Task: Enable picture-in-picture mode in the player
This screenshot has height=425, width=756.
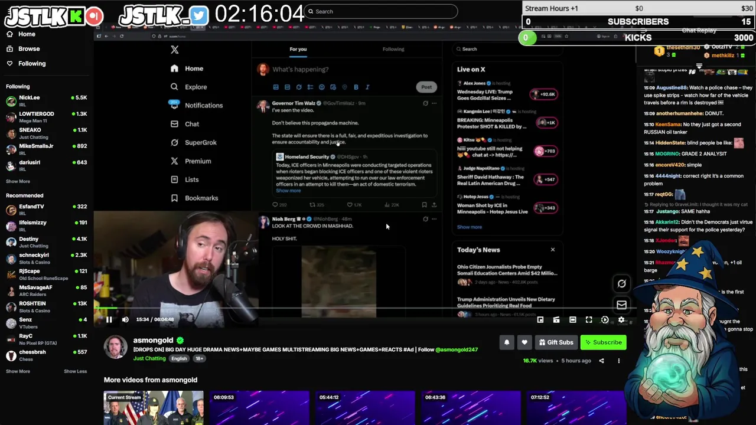Action: (x=540, y=319)
